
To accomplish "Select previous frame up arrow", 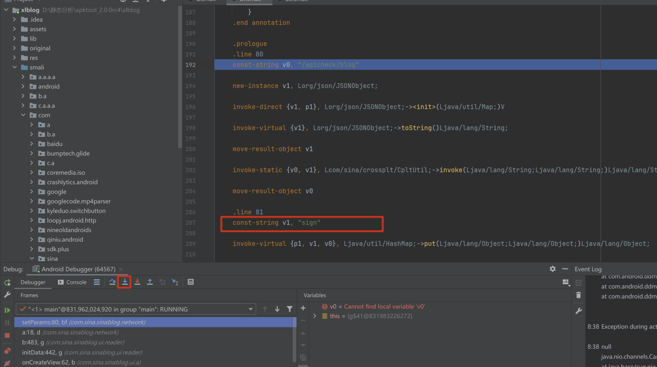I will pyautogui.click(x=265, y=309).
